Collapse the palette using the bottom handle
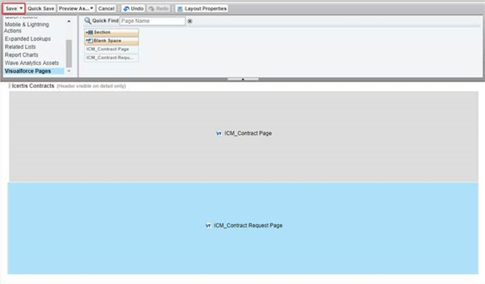 (x=242, y=79)
